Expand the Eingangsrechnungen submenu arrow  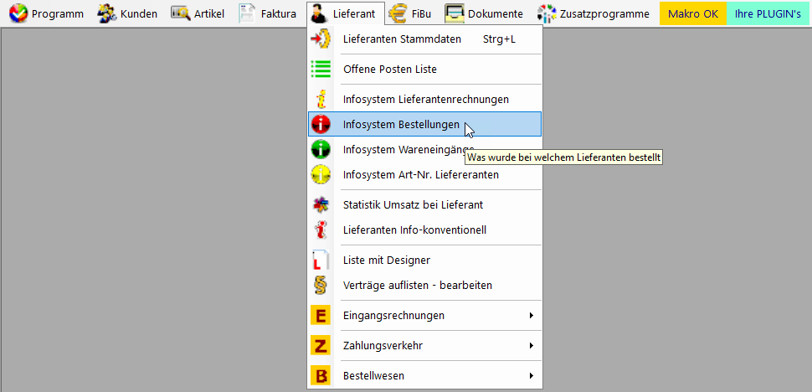pos(532,316)
